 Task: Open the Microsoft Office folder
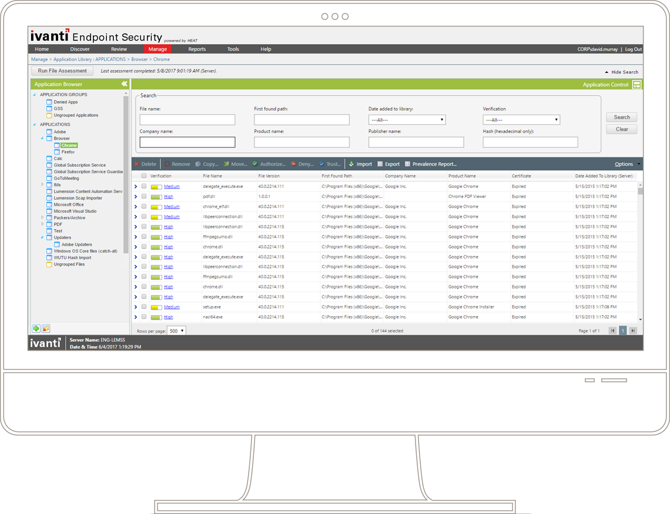pyautogui.click(x=65, y=204)
